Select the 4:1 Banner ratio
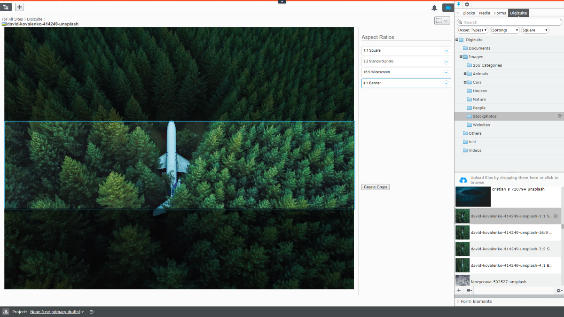Screen dimensions: 564x317 (x=406, y=83)
